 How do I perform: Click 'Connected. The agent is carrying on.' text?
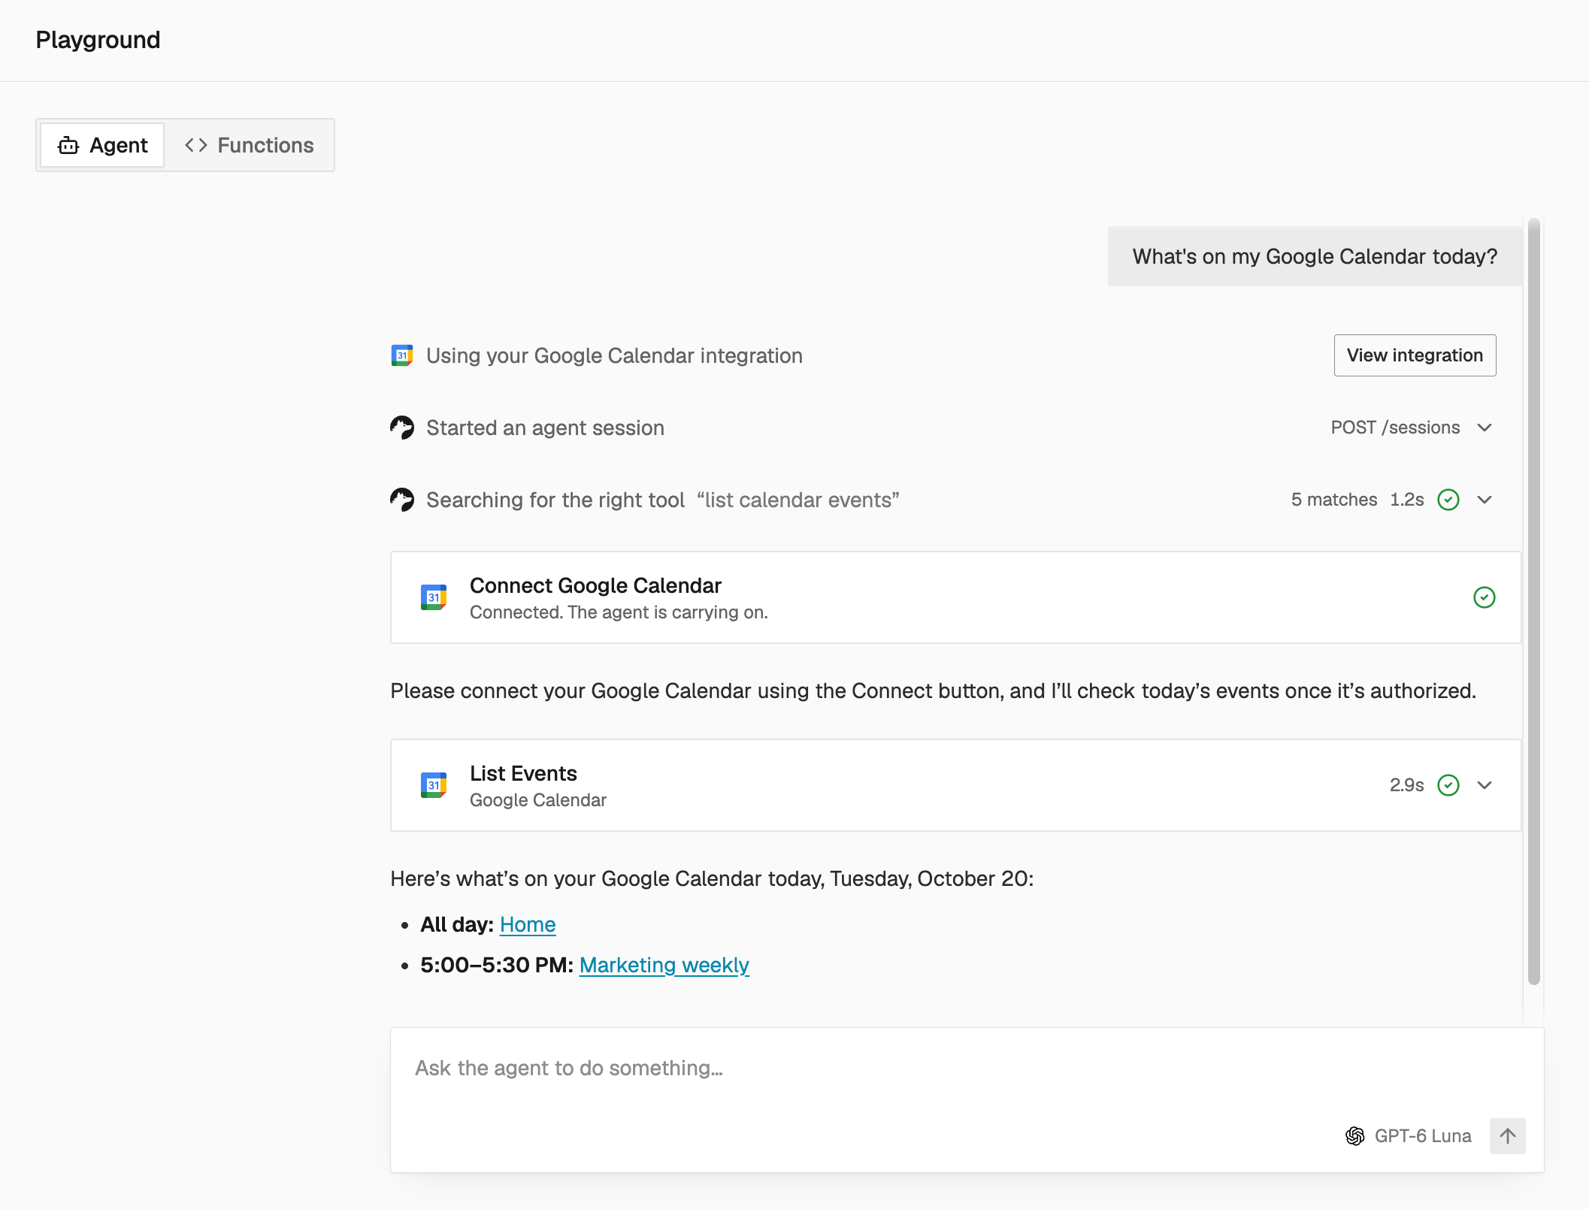click(x=619, y=612)
